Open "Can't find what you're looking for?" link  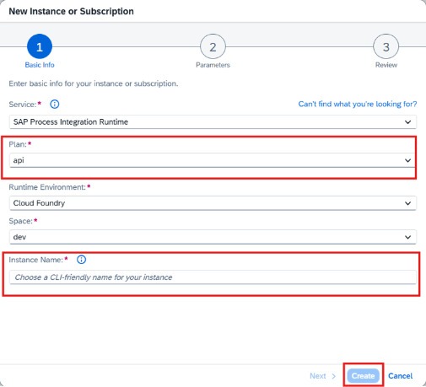coord(358,105)
